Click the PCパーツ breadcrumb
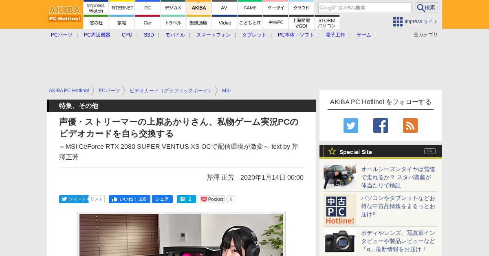The width and height of the screenshot is (489, 256). (x=109, y=91)
